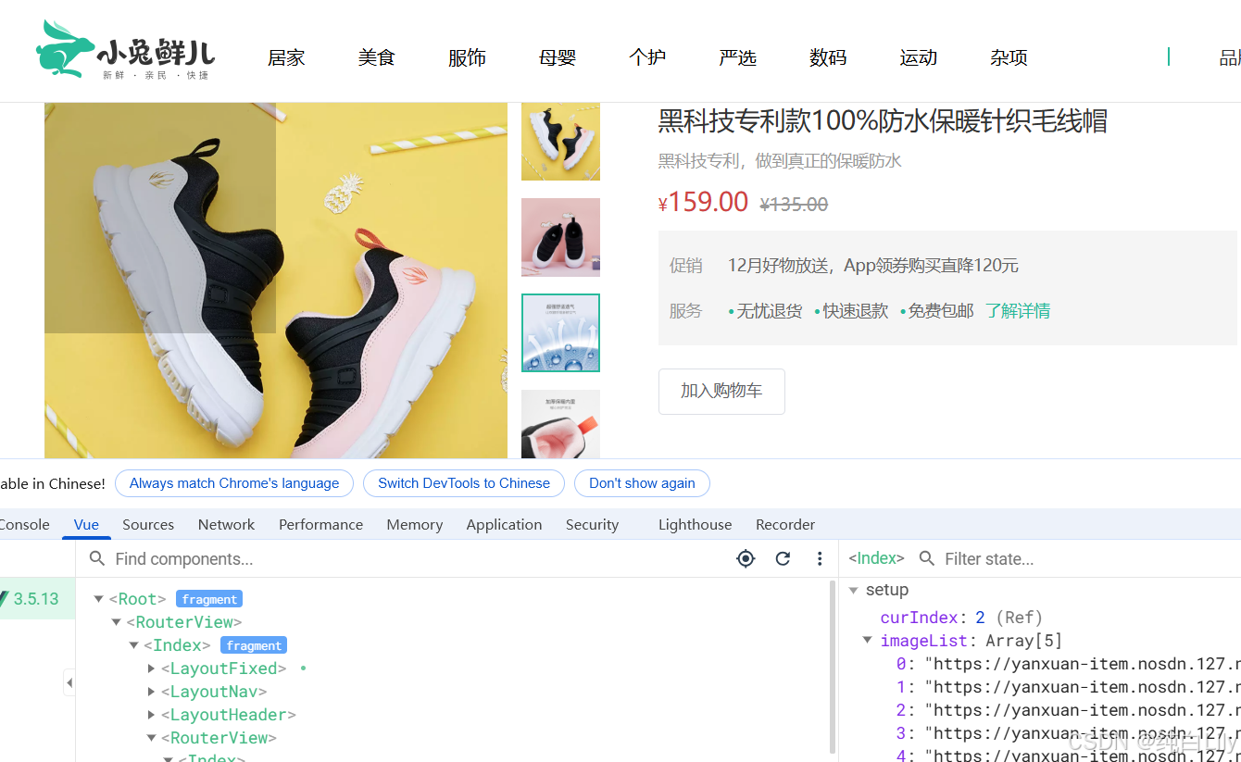The height and width of the screenshot is (762, 1241).
Task: Collapse the imageList Array[5] entry
Action: (868, 639)
